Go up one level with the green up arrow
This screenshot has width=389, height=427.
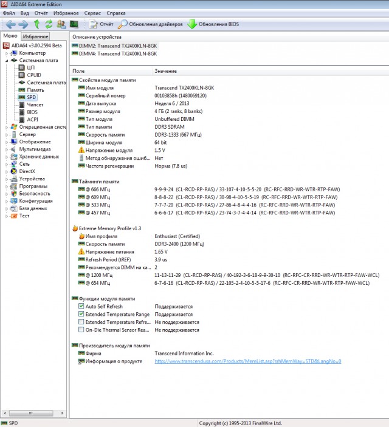click(x=36, y=24)
